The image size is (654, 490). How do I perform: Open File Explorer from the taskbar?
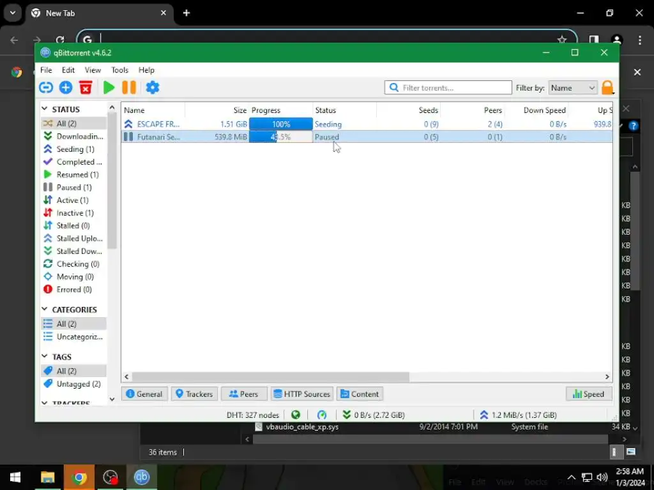click(x=47, y=477)
